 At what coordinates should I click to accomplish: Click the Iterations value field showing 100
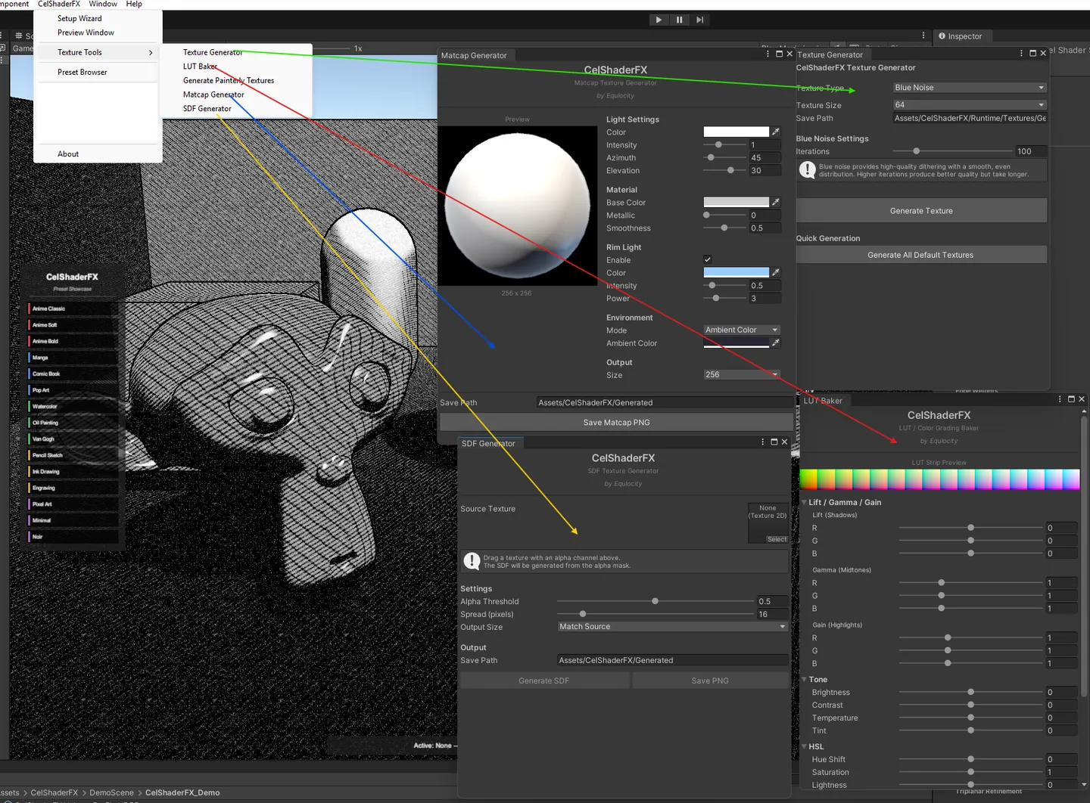[x=1031, y=151]
